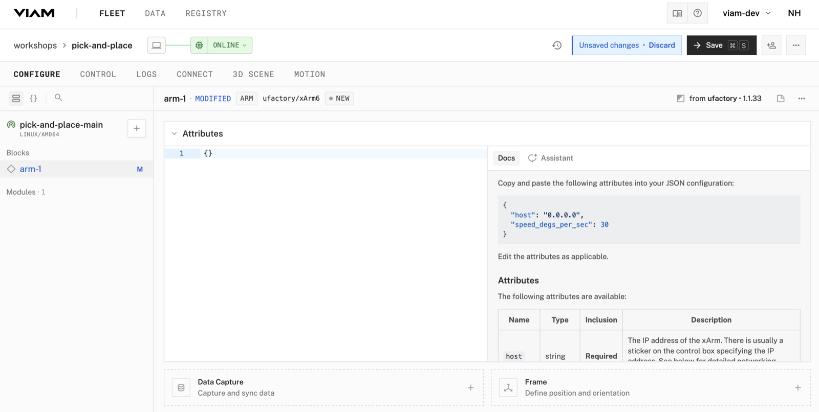Add Frame with plus icon
Screen dimensions: 819x412
tap(798, 387)
